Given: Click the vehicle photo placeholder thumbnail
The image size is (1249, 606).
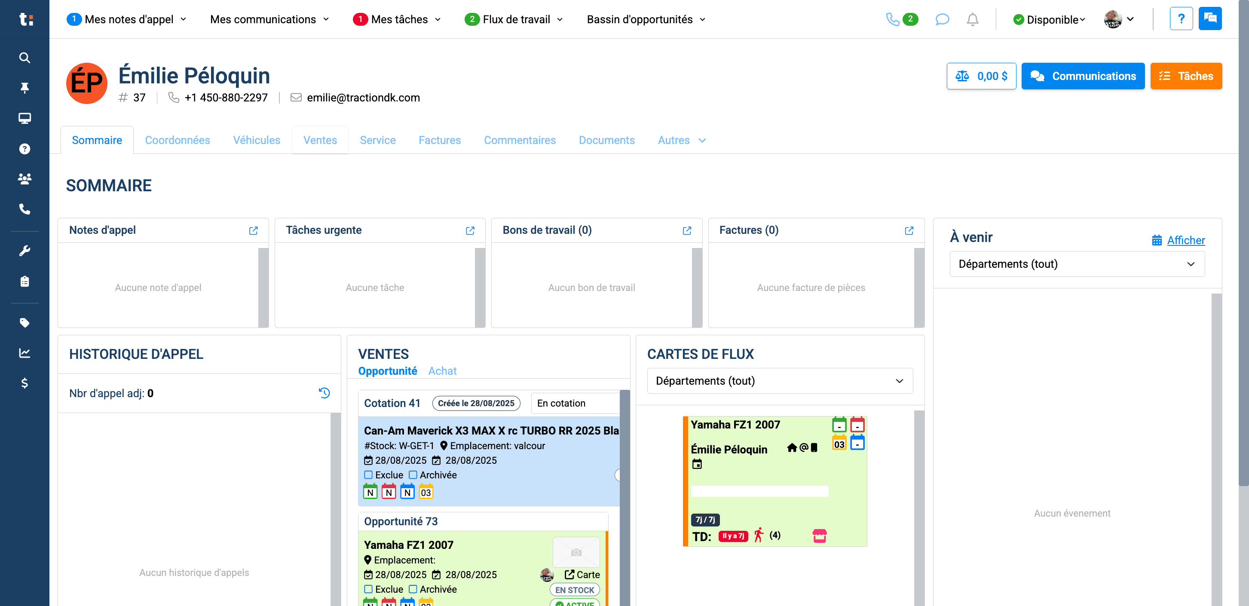Looking at the screenshot, I should pyautogui.click(x=576, y=552).
